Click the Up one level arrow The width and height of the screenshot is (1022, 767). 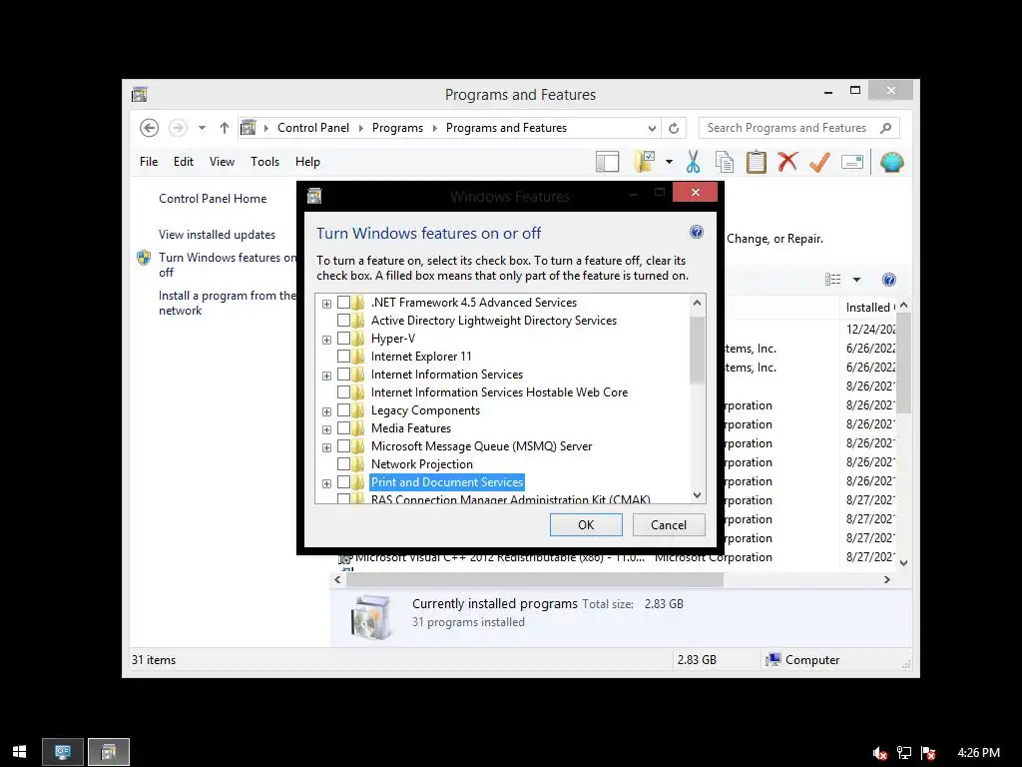point(225,128)
